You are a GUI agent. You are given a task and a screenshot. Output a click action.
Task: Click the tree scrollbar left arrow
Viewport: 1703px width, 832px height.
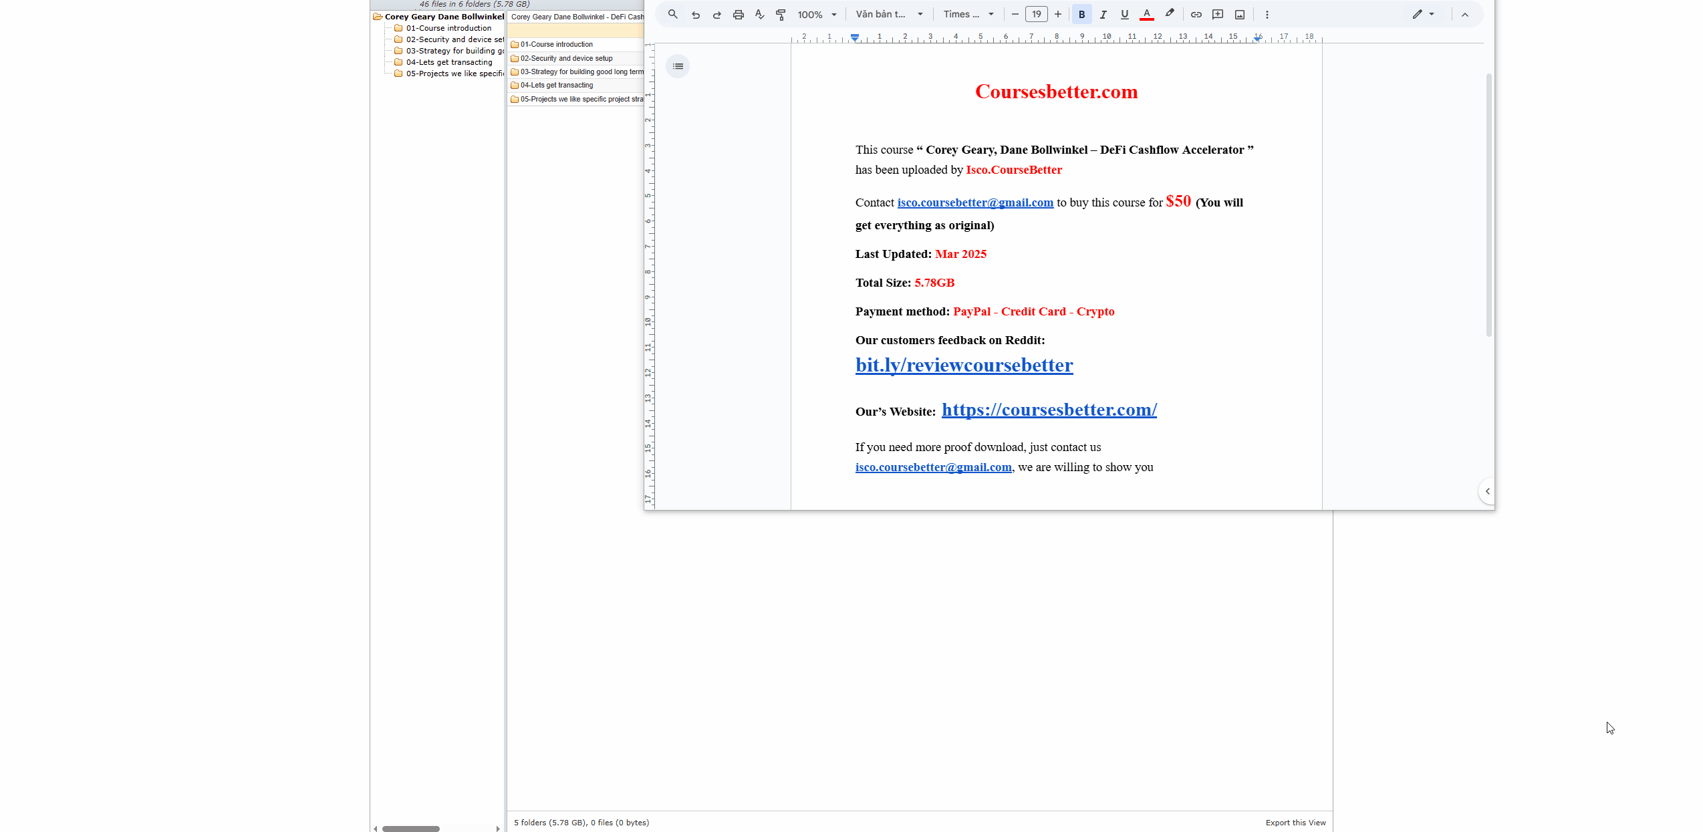click(x=376, y=829)
